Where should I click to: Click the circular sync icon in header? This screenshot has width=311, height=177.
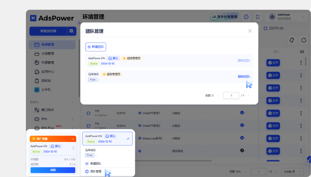246,17
